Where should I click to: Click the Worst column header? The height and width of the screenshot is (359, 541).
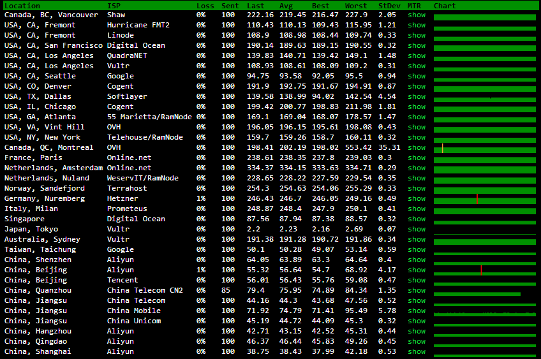(356, 6)
